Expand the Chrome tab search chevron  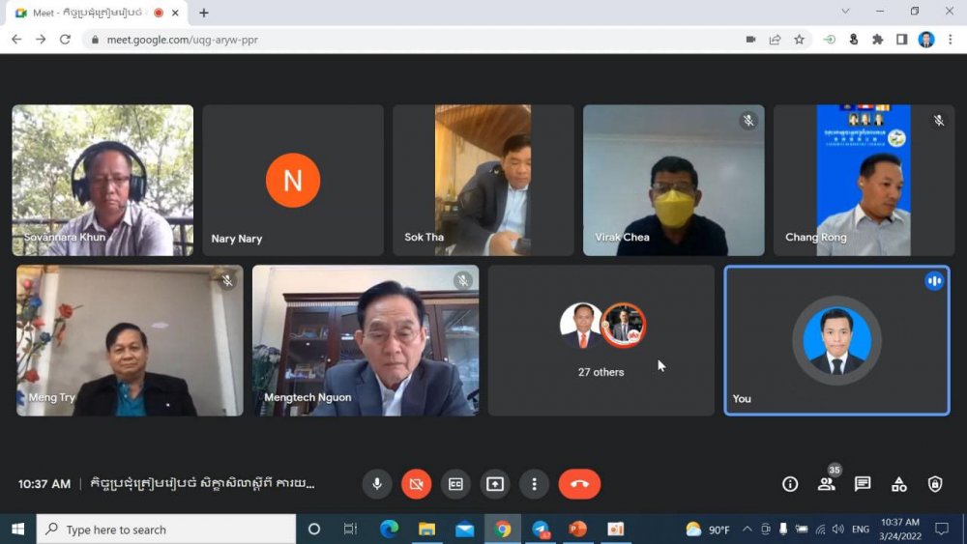(x=845, y=12)
